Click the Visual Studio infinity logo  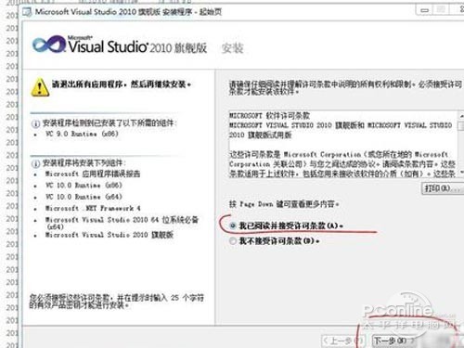click(48, 45)
